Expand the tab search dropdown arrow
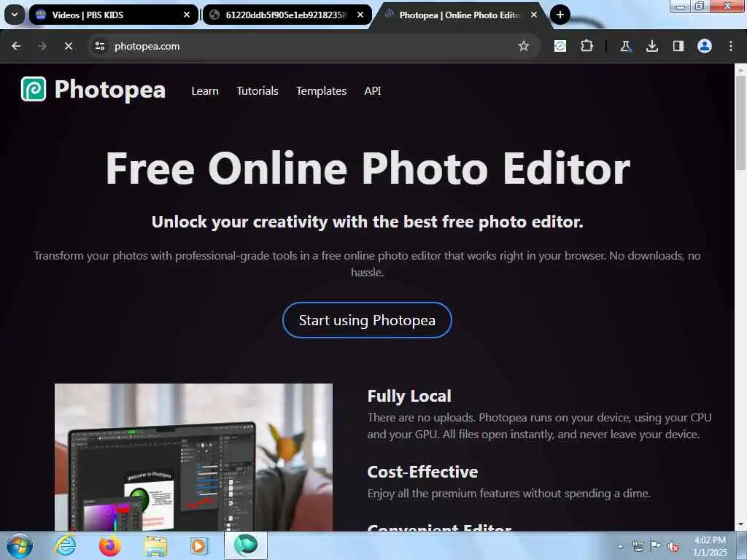The height and width of the screenshot is (560, 747). pos(15,15)
